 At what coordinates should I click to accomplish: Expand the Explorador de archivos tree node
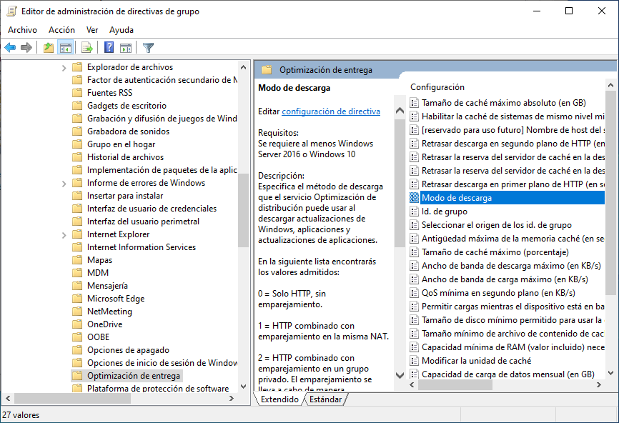64,68
